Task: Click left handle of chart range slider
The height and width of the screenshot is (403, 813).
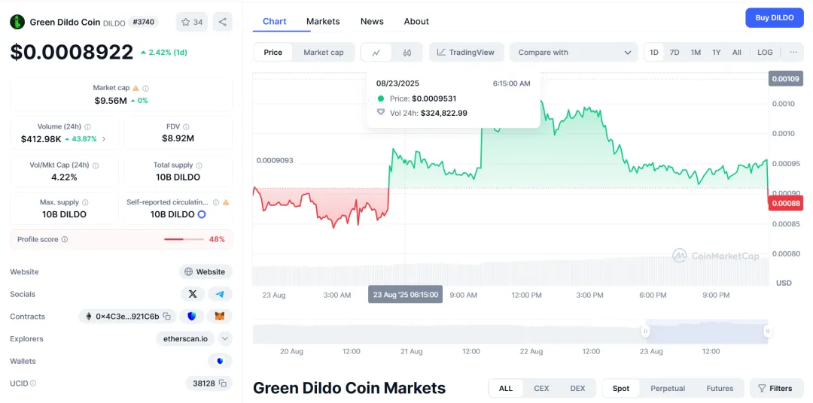Action: 645,331
